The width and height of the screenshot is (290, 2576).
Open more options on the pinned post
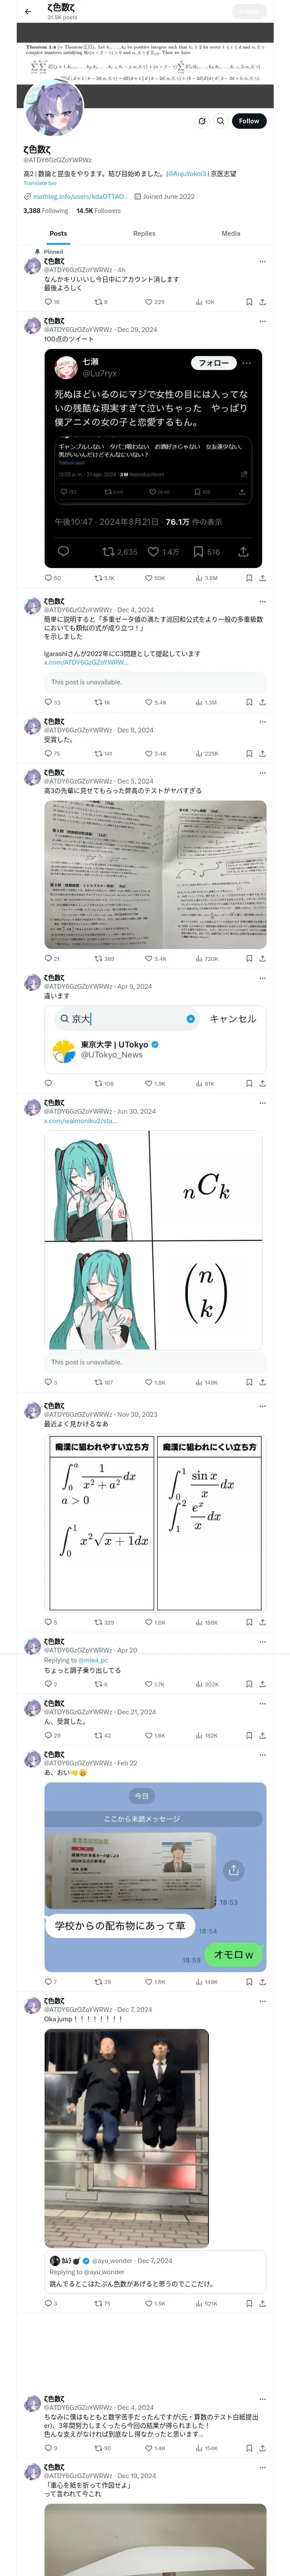[x=262, y=261]
